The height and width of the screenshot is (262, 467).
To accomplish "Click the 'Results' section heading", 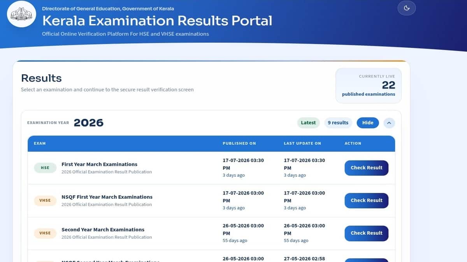I will pos(41,78).
